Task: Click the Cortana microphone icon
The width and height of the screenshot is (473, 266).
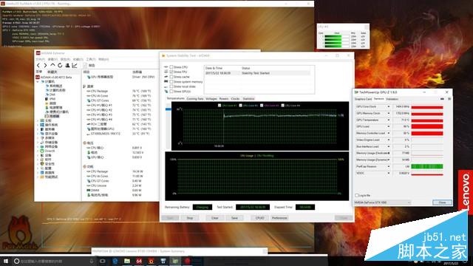Action: click(x=92, y=261)
